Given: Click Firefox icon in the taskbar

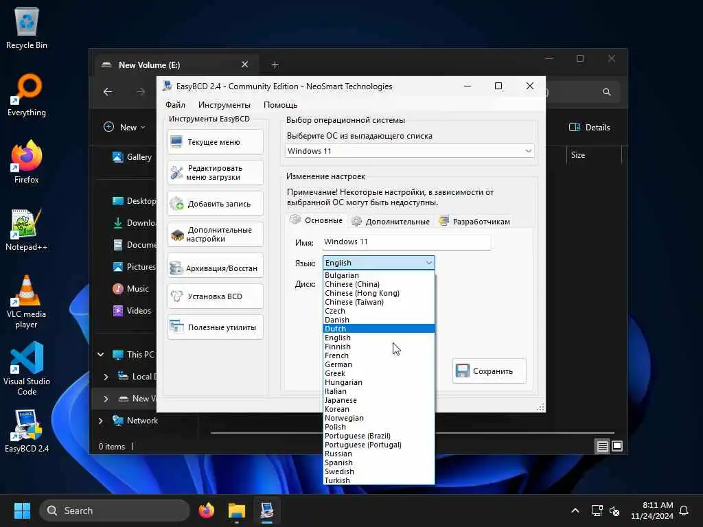Looking at the screenshot, I should coord(206,511).
